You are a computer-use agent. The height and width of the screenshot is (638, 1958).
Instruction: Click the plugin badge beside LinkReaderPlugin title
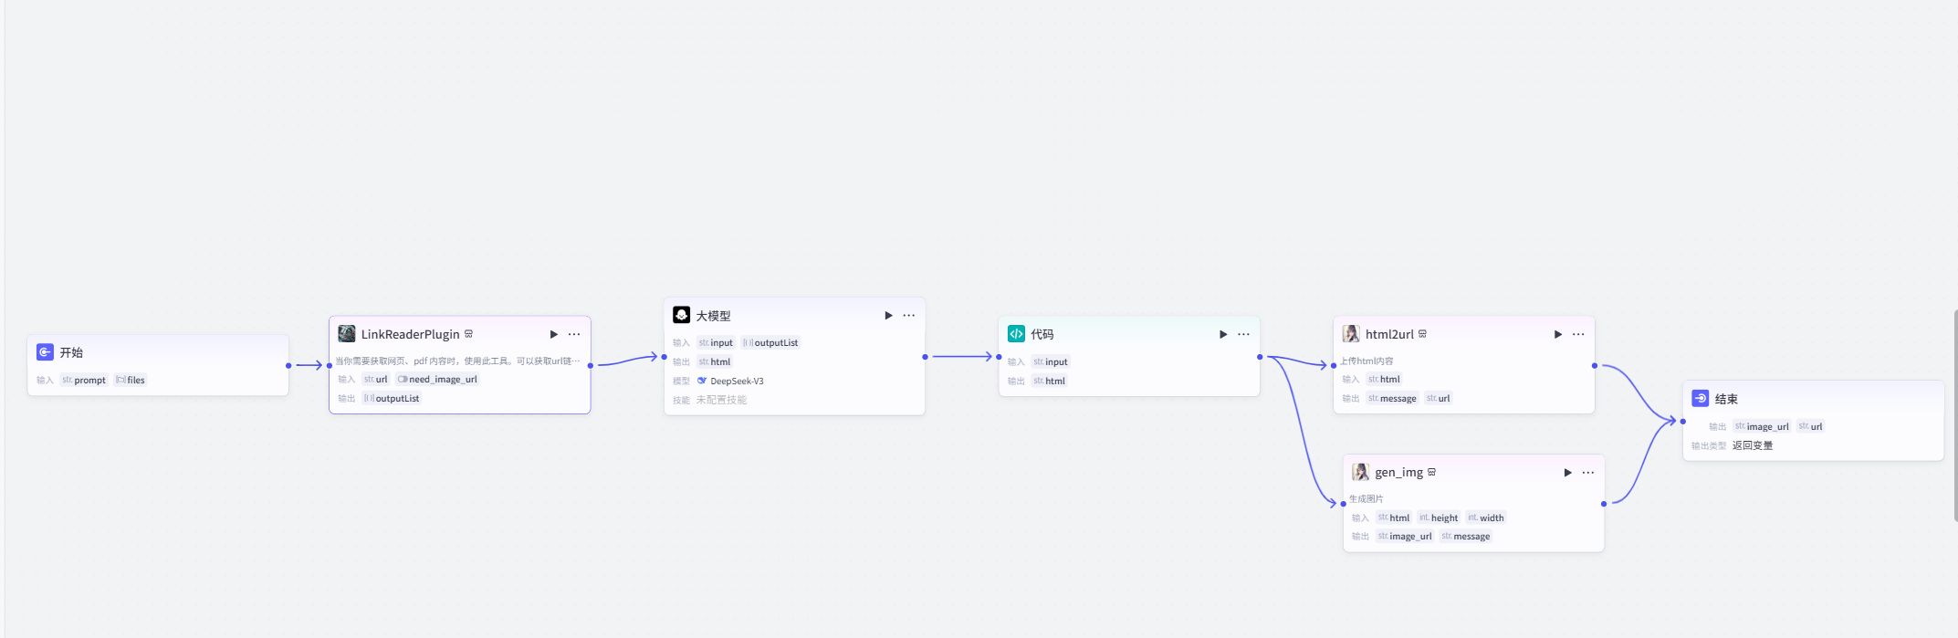tap(469, 334)
